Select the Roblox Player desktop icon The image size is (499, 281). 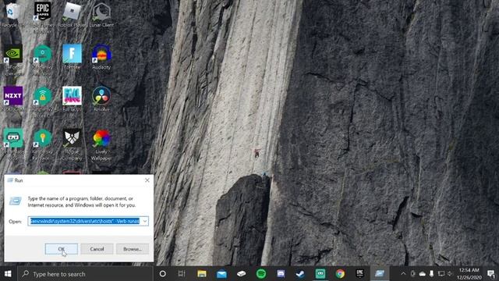(72, 14)
